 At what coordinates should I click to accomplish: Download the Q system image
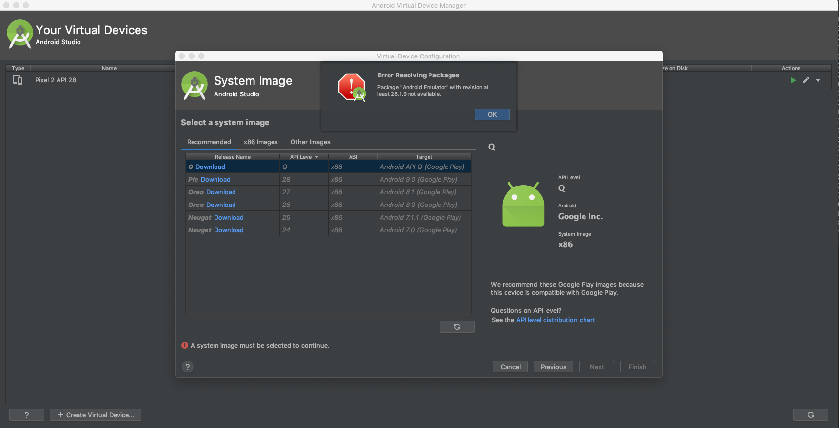[x=210, y=167]
